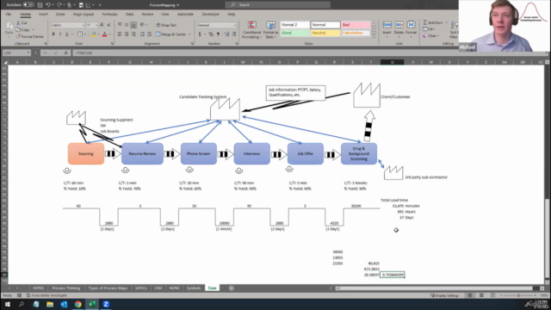Open the Insert ribbon tab
Viewport: 551px width, 310px height.
(x=43, y=15)
